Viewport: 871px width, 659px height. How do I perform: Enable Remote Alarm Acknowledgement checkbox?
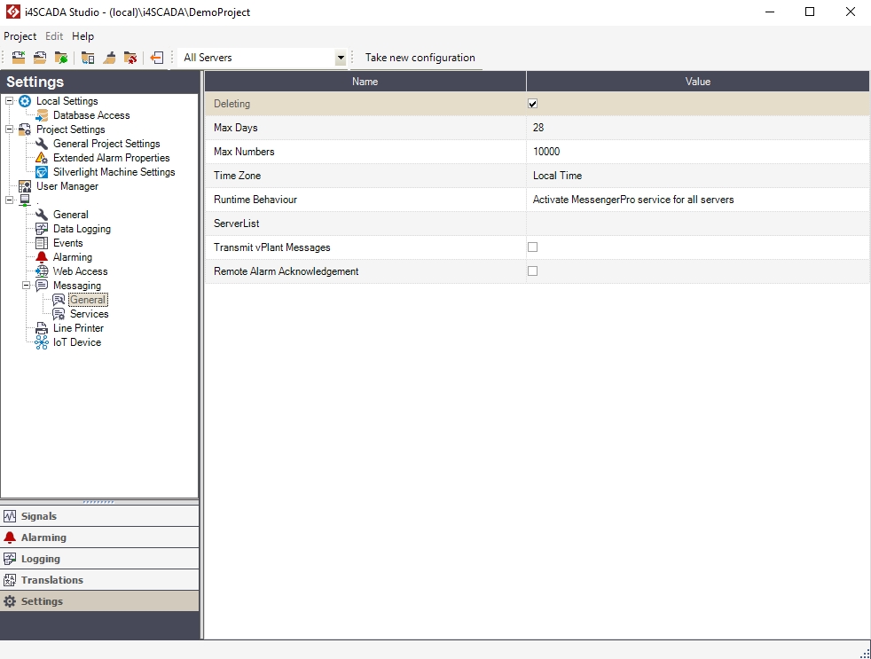(x=533, y=271)
